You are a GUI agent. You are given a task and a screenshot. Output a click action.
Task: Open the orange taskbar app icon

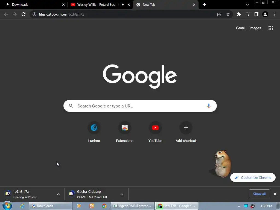[x=92, y=206]
